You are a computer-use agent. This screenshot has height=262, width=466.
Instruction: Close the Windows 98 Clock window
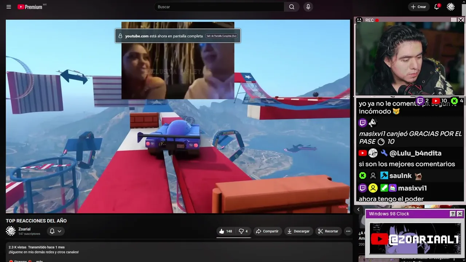pos(460,214)
